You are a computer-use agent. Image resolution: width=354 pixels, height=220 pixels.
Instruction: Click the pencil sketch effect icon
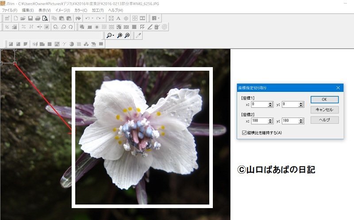point(150,27)
